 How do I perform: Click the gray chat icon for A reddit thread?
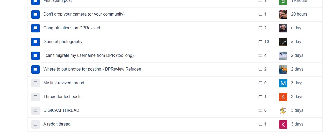click(35, 124)
